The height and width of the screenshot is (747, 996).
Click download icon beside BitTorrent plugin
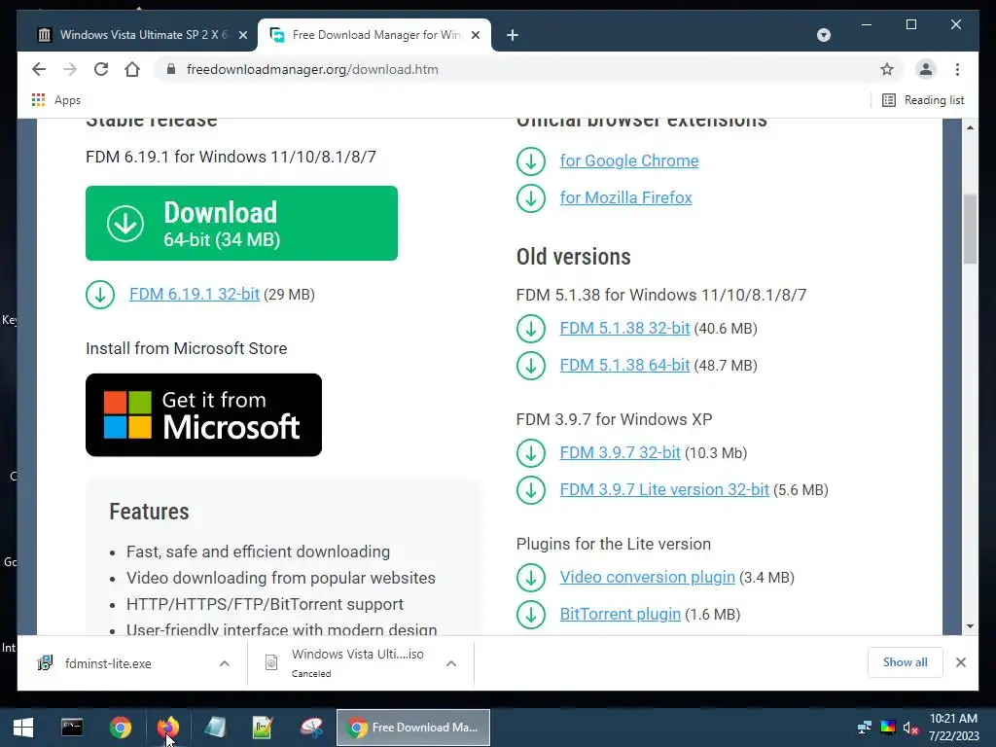pyautogui.click(x=531, y=615)
